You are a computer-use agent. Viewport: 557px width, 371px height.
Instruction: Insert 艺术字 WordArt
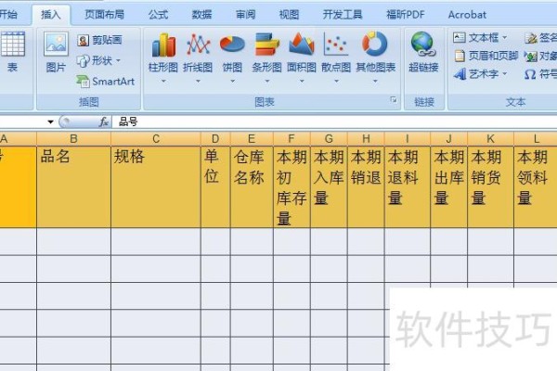coord(480,74)
